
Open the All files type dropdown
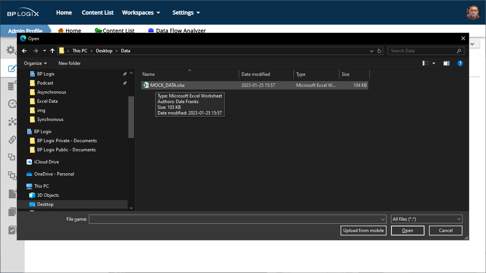[x=427, y=219]
